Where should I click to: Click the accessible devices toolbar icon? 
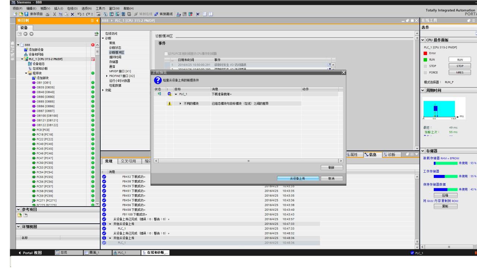click(179, 14)
